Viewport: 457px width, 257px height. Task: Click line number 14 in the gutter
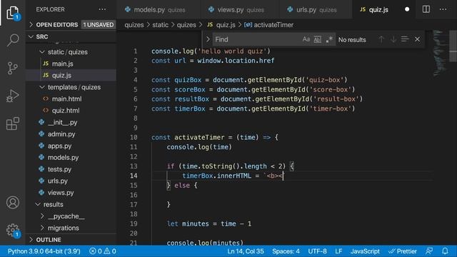(134, 176)
